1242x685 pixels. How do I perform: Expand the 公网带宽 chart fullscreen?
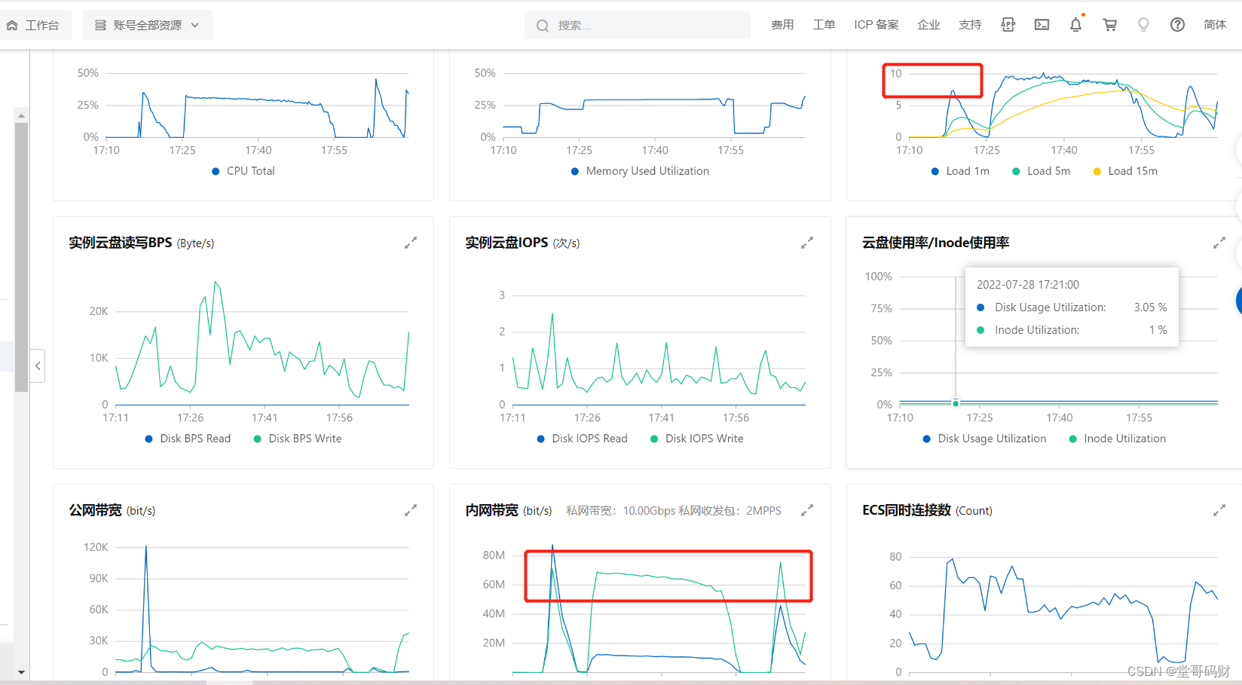point(411,510)
